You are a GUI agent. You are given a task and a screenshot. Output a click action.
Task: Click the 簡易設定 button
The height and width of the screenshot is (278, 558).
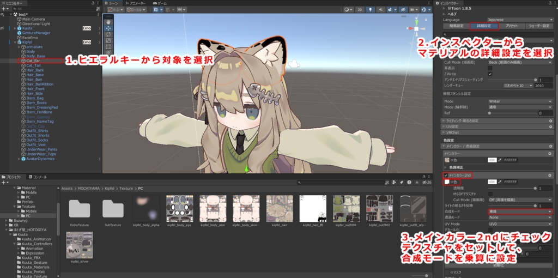[x=456, y=26]
